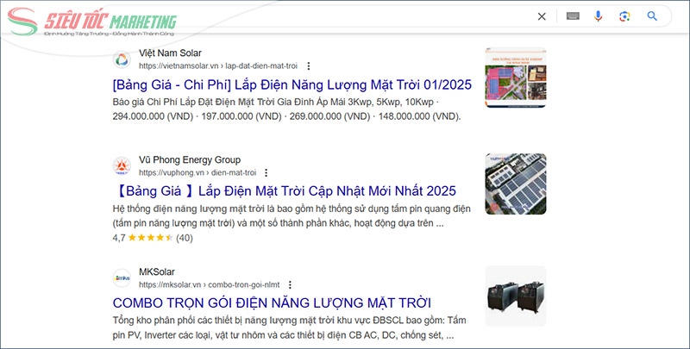
Task: Open Lắp Điện Năng Lượng Mặt Trời 01/2025 link
Action: [292, 84]
